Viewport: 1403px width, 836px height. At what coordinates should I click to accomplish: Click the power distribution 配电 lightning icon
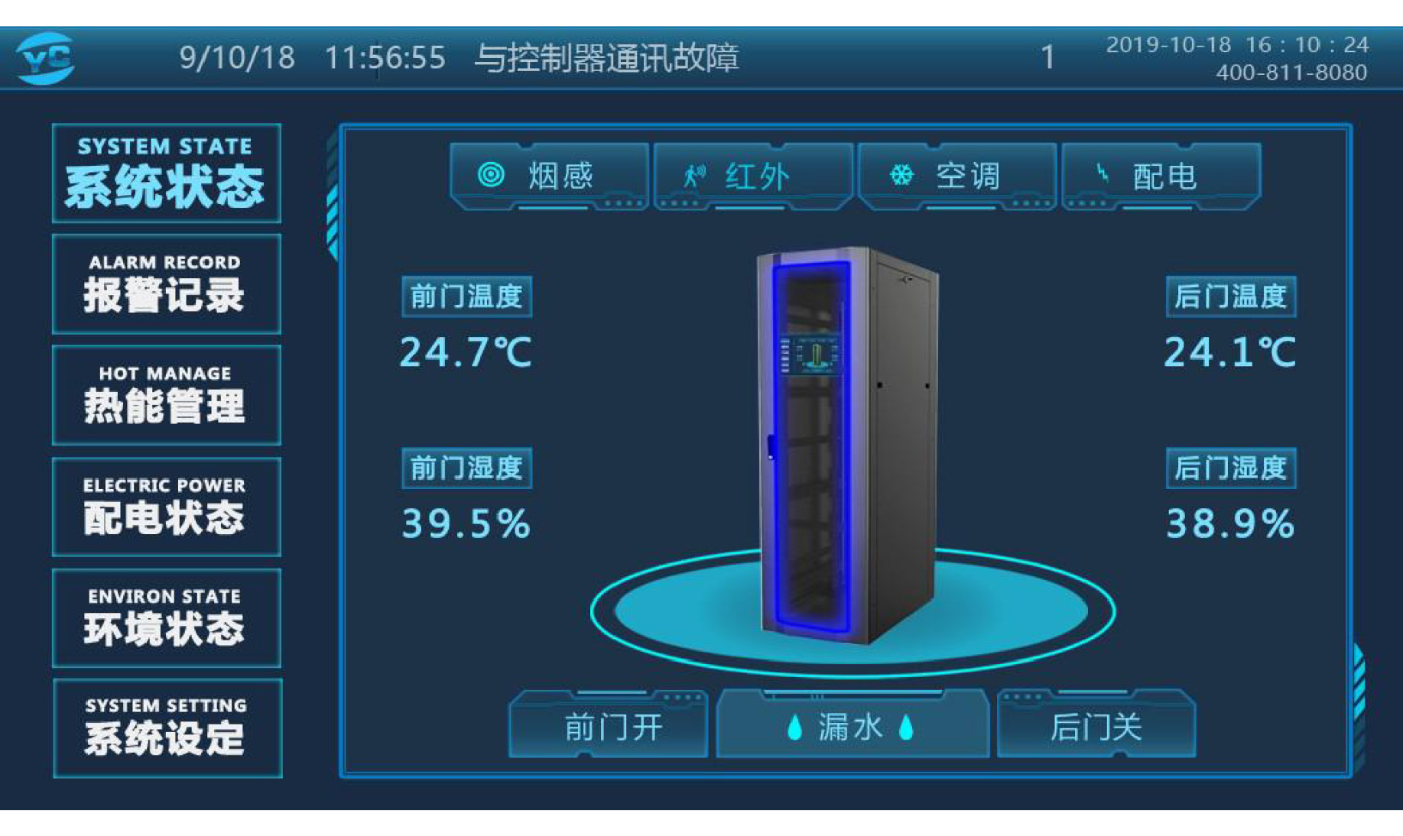click(x=1102, y=174)
